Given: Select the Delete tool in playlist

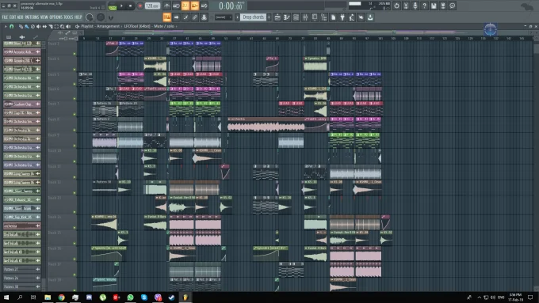Looking at the screenshot, I should pos(32,26).
